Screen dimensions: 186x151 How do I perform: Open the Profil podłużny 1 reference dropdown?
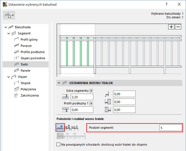91,103
